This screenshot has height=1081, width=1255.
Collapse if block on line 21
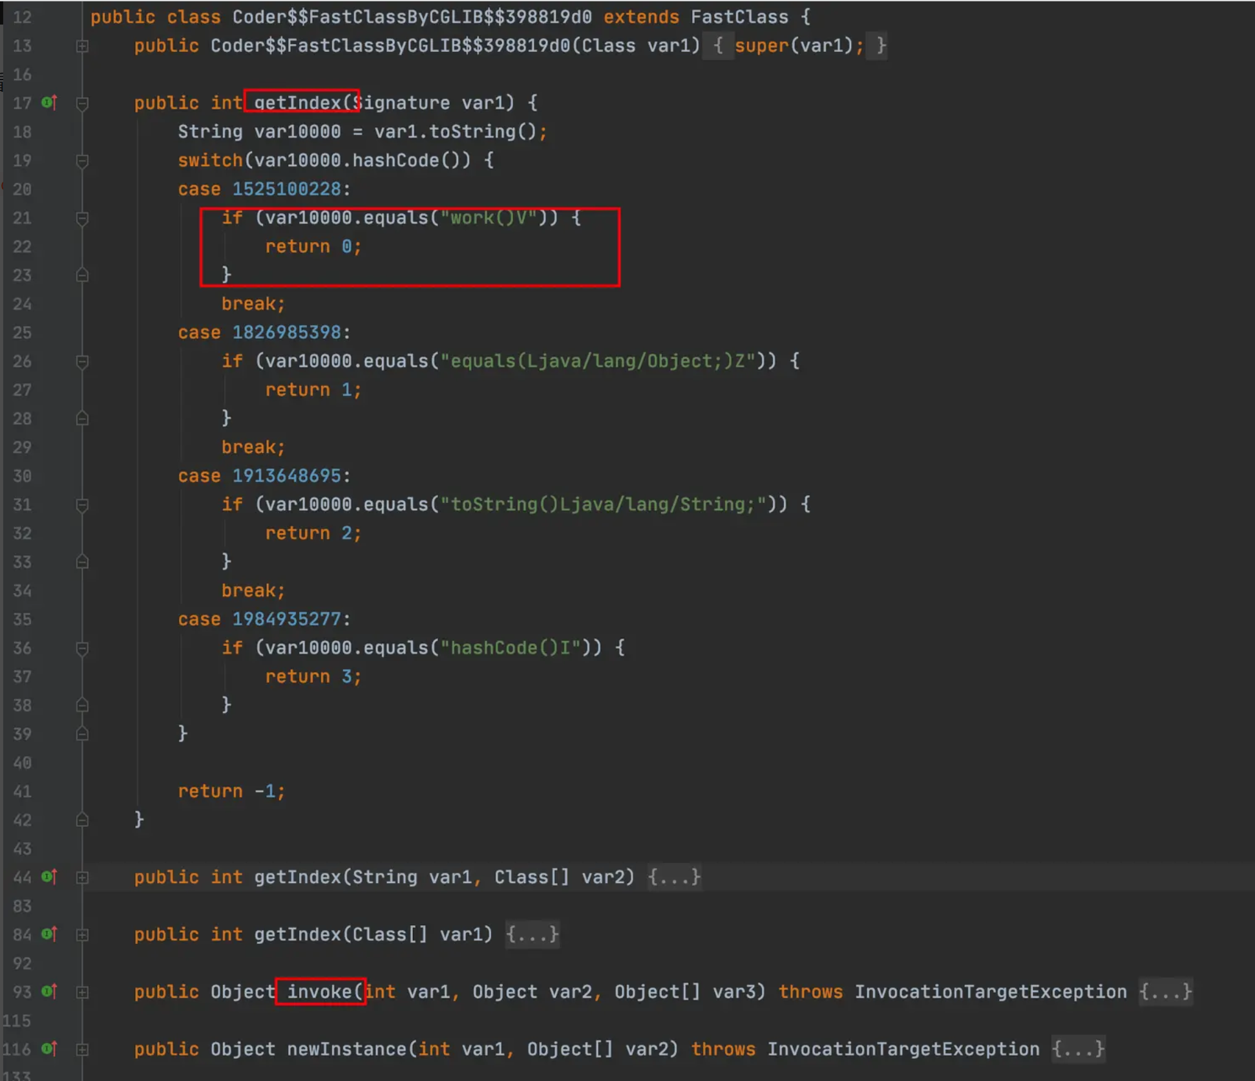[x=82, y=219]
